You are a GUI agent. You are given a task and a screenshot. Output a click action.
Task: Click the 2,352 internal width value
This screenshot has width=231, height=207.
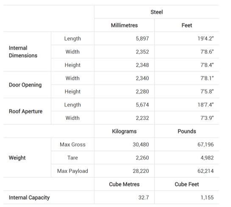pos(142,52)
